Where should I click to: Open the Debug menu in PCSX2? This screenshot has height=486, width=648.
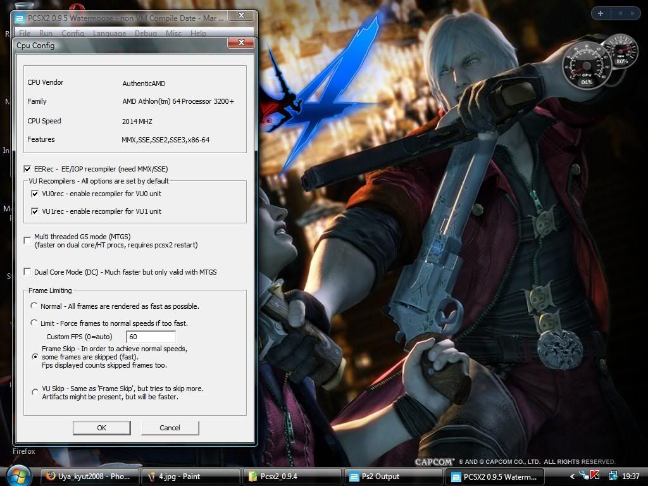pos(146,33)
